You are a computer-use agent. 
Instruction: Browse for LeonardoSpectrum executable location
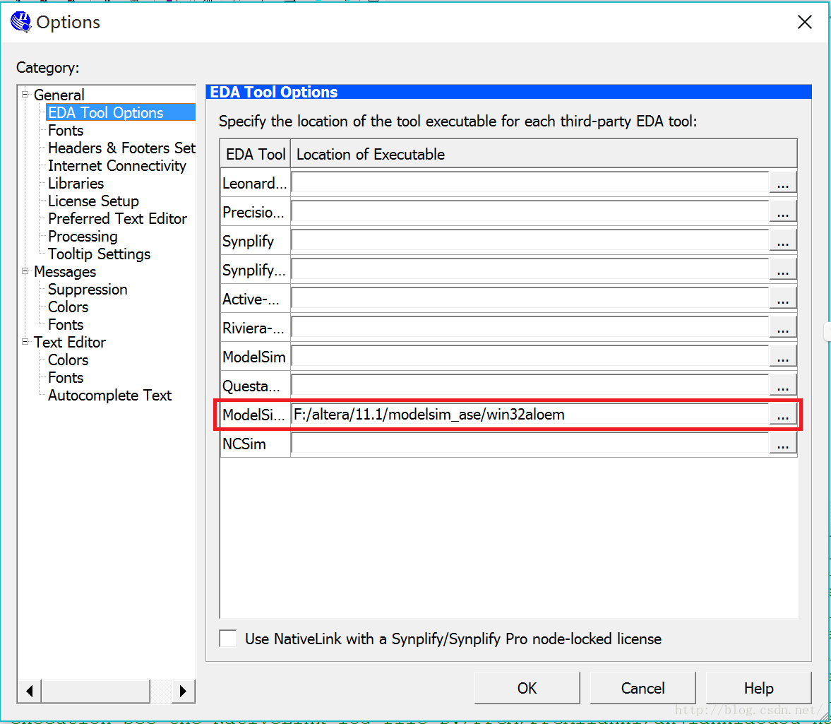pos(783,183)
